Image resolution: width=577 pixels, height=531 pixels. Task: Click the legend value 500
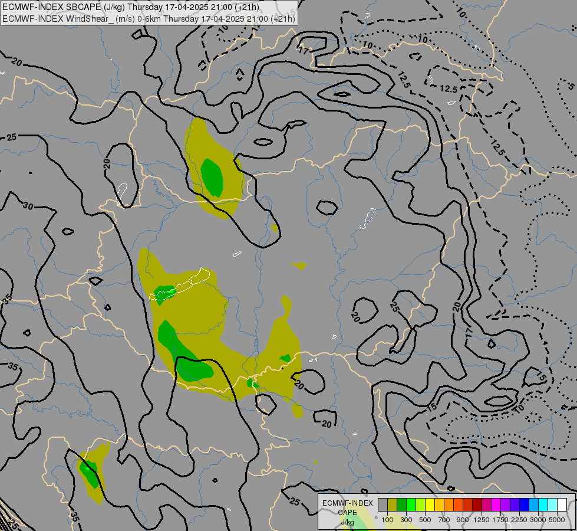(425, 520)
